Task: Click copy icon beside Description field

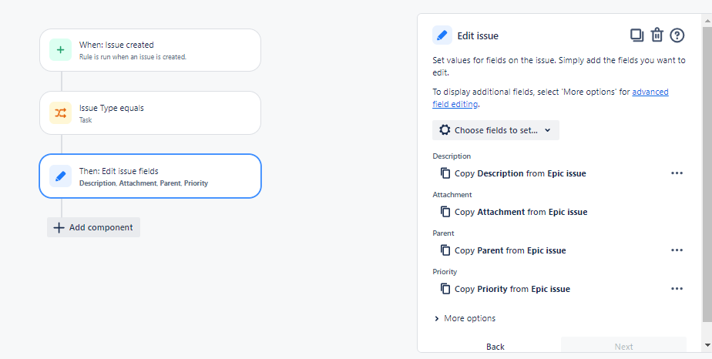Action: click(445, 173)
